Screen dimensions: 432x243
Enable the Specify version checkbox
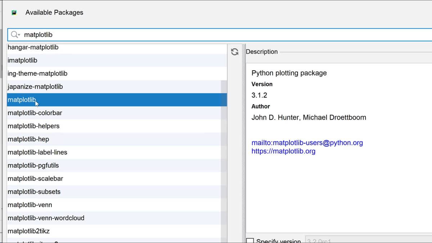coord(249,240)
